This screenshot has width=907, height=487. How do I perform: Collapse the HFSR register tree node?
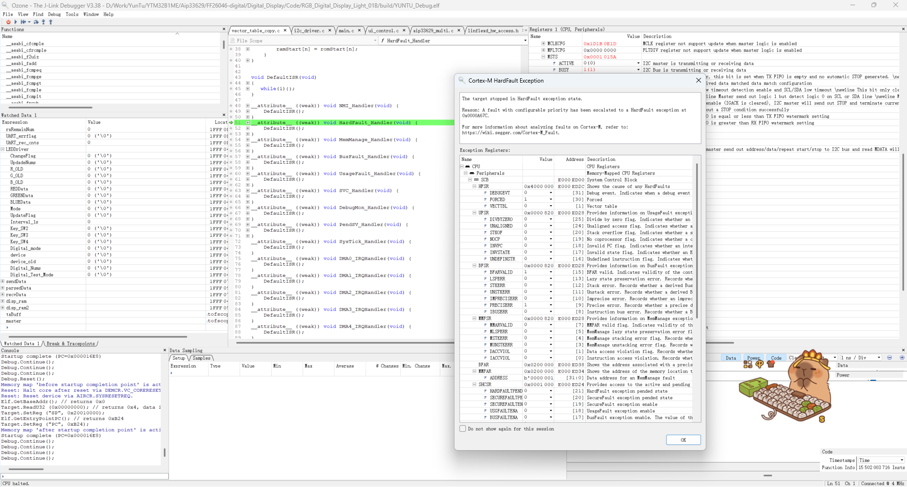tap(475, 186)
